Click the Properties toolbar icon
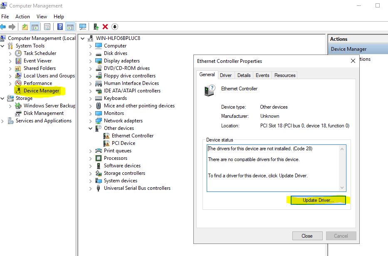388x256 pixels. (47, 27)
